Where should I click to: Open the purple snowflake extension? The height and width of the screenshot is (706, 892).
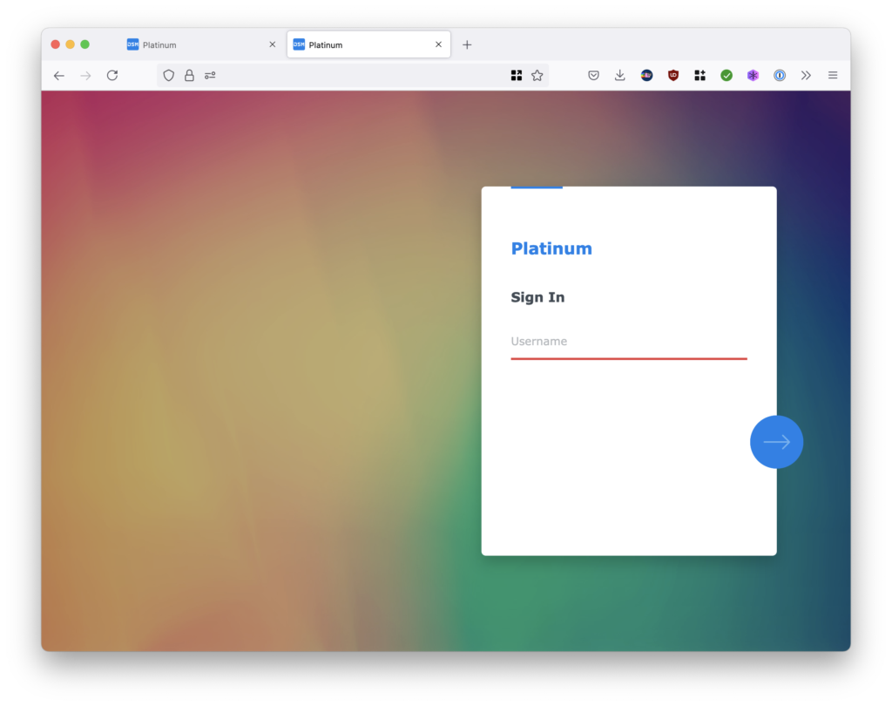click(753, 75)
